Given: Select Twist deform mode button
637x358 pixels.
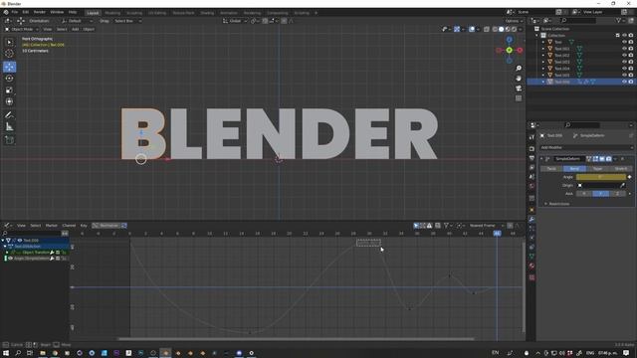Looking at the screenshot, I should pos(551,169).
